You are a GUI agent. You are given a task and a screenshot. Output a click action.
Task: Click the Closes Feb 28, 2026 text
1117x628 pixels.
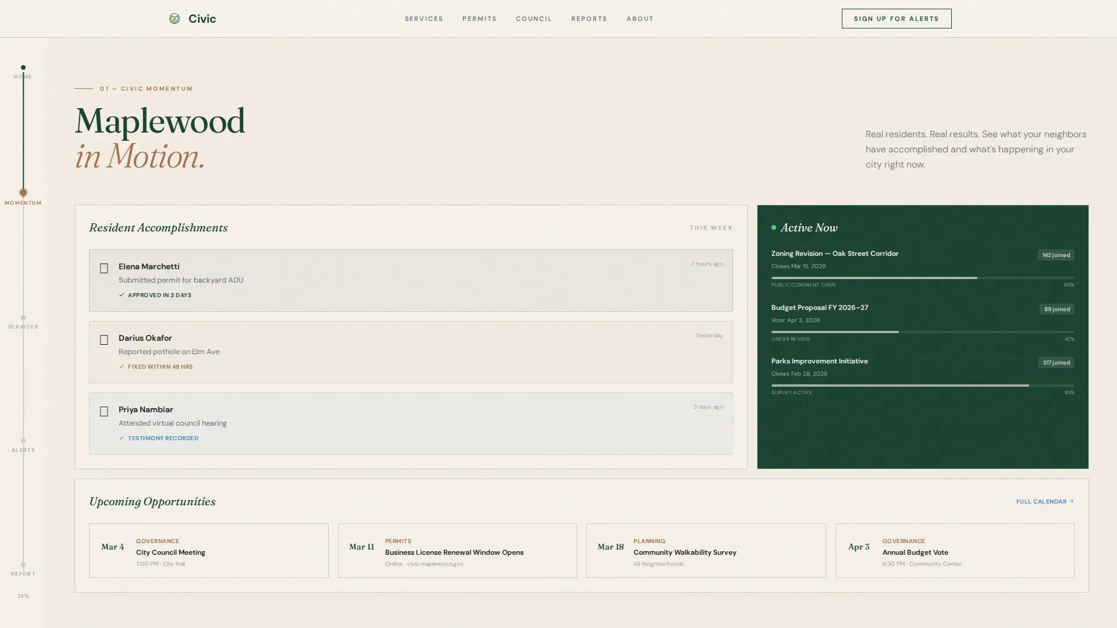click(799, 374)
